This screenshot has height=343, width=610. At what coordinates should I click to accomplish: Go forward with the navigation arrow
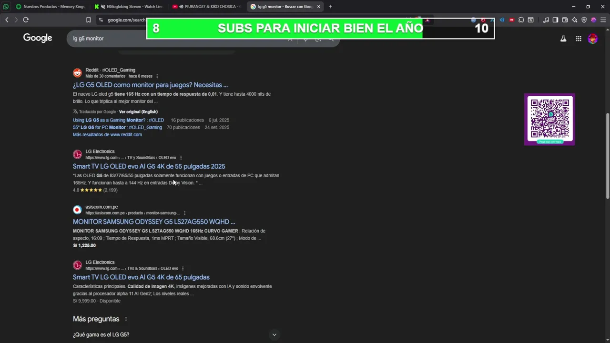tap(16, 20)
